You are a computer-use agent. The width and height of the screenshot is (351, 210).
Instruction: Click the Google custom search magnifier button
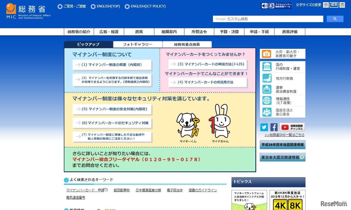(335, 19)
